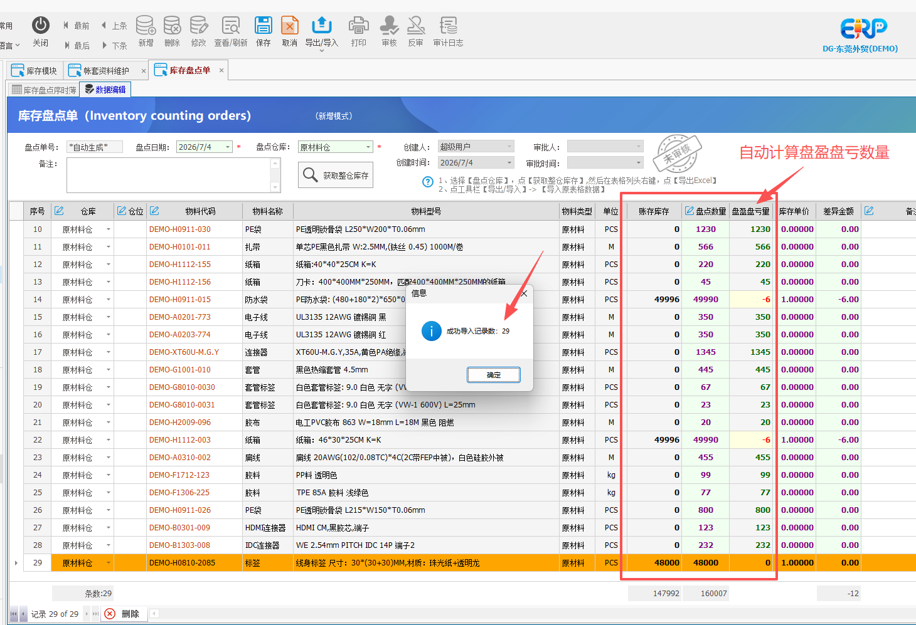Click the row 29 indicator arrow
The width and height of the screenshot is (916, 625).
(16, 563)
